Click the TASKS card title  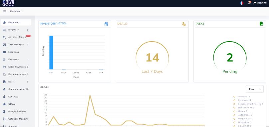pos(200,24)
